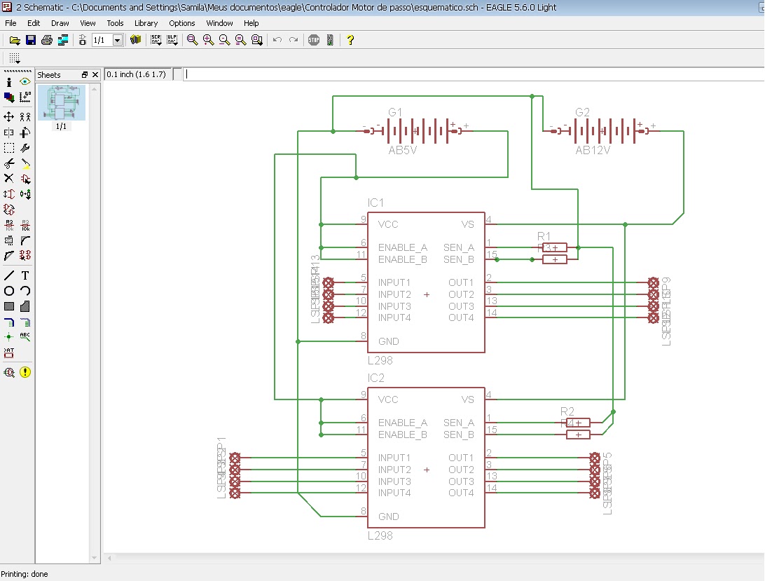Select the Paste tool
Viewport: 765px width, 581px height.
(x=25, y=163)
